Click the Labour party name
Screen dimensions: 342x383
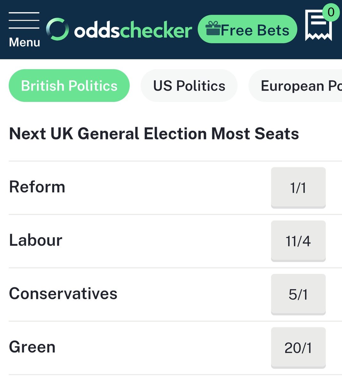[x=35, y=240]
